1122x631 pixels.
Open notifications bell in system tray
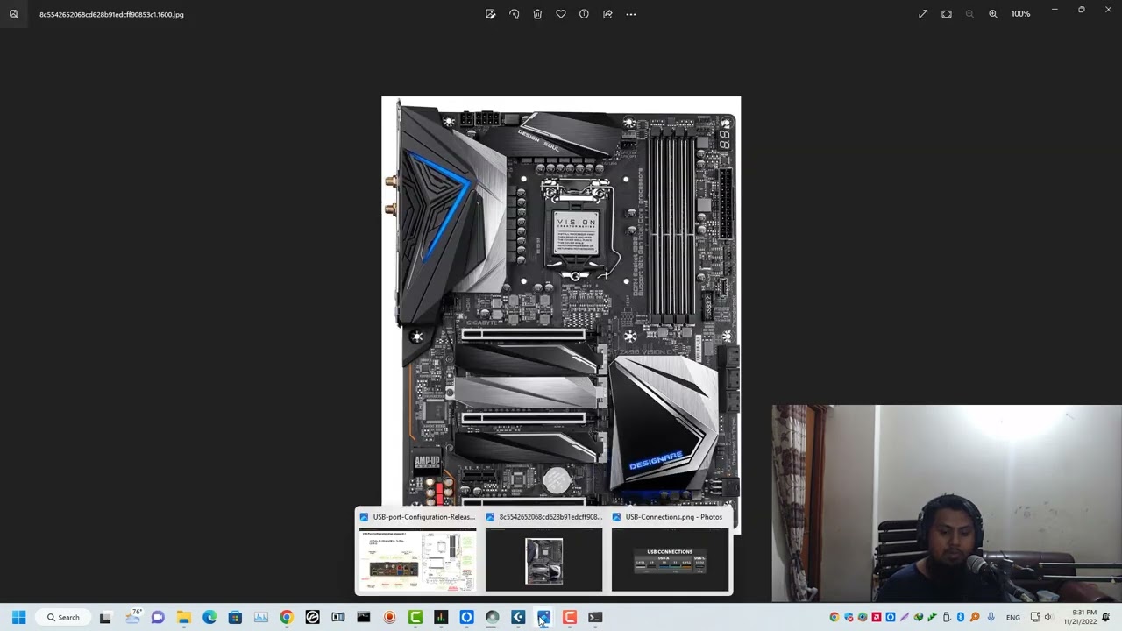coord(1106,617)
